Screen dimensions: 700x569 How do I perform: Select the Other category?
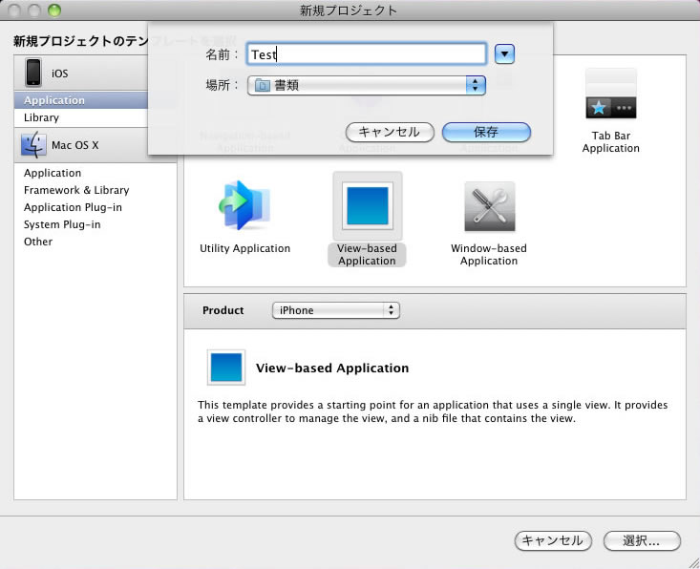38,242
